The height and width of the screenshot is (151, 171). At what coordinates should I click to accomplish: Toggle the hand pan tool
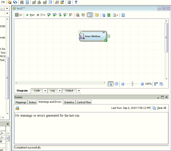click(x=116, y=84)
